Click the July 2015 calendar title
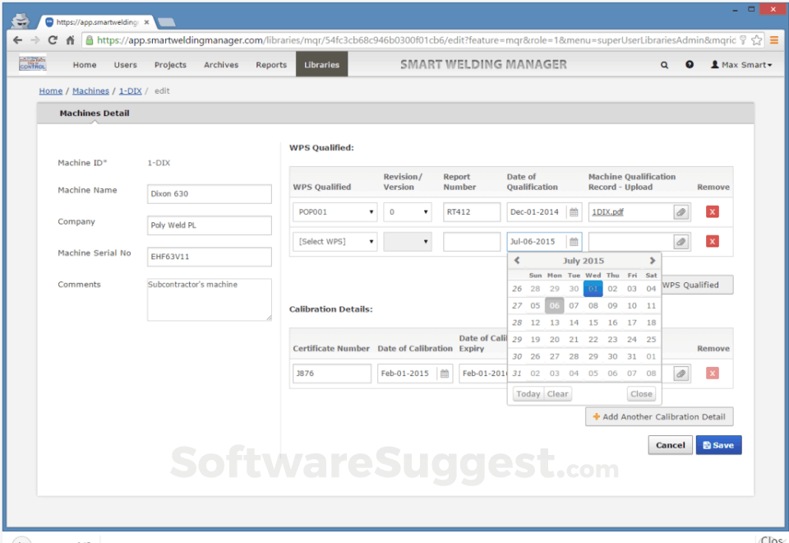This screenshot has width=789, height=543. [x=584, y=261]
